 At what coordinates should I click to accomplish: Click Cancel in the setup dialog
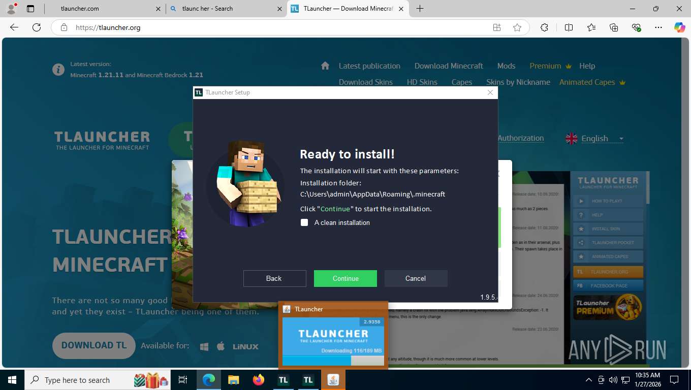(x=416, y=278)
